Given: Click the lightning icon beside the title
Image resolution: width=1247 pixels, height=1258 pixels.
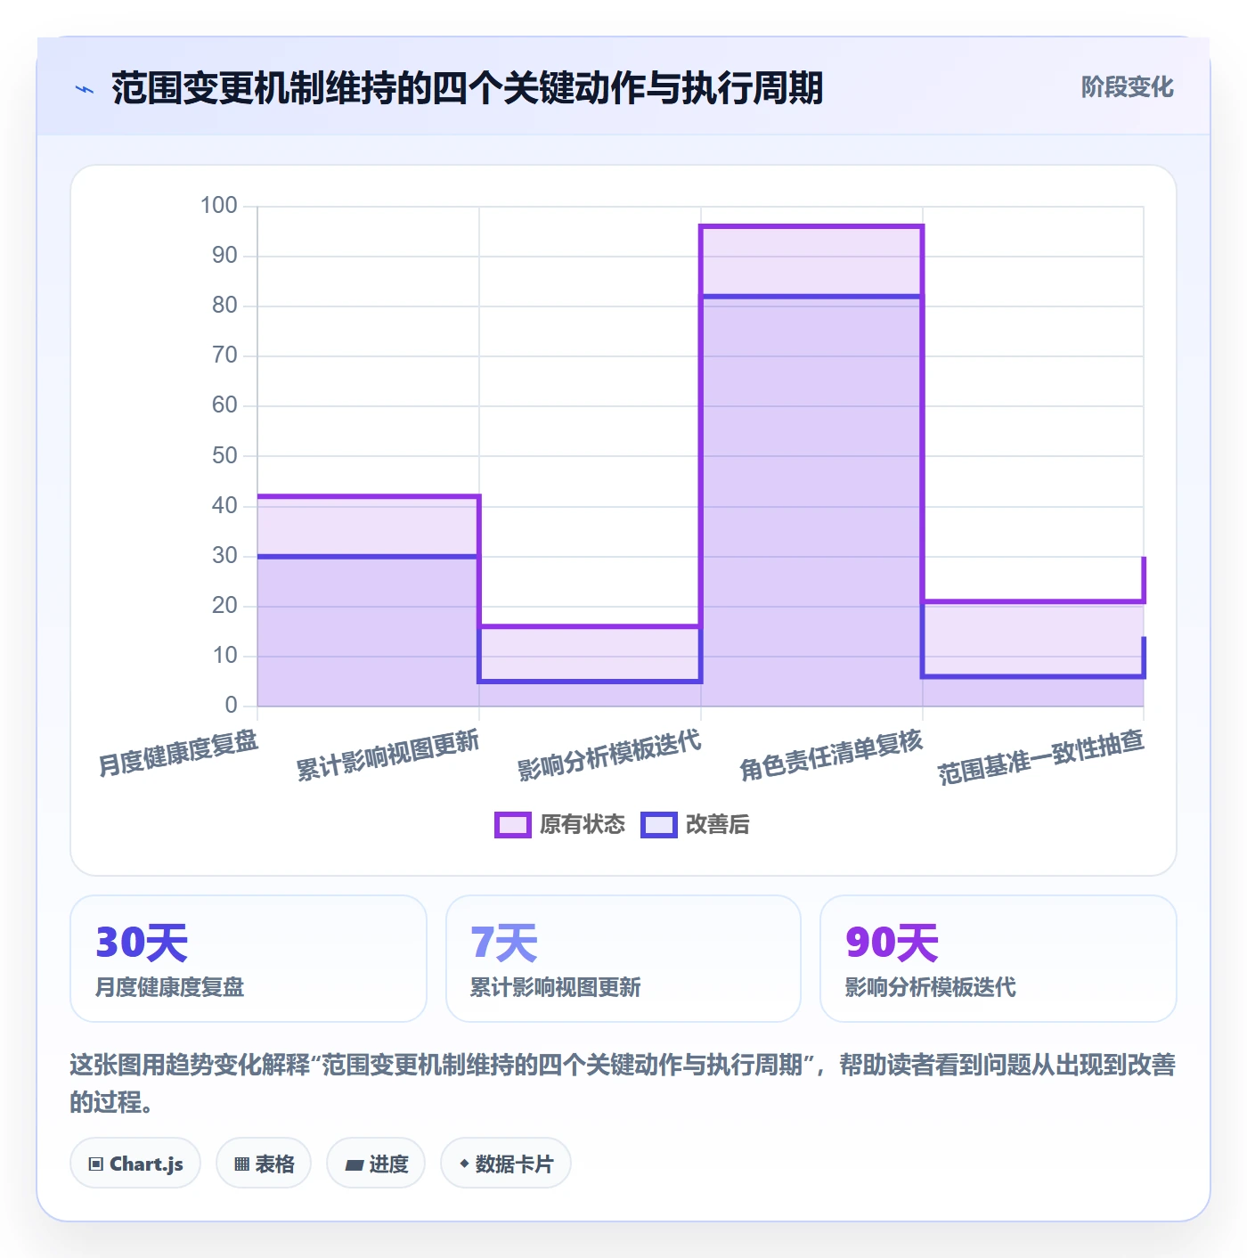Looking at the screenshot, I should (85, 89).
